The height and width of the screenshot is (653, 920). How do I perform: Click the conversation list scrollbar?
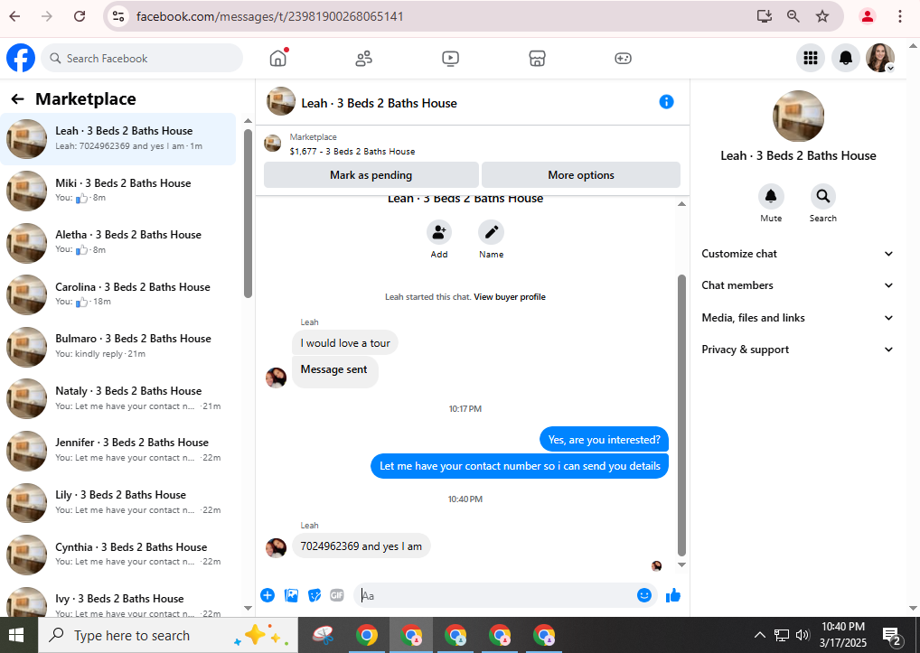pyautogui.click(x=248, y=213)
